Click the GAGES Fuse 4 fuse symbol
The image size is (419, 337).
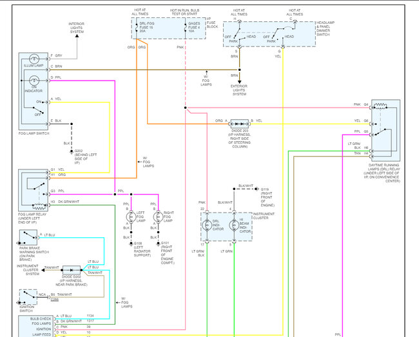[x=185, y=28]
